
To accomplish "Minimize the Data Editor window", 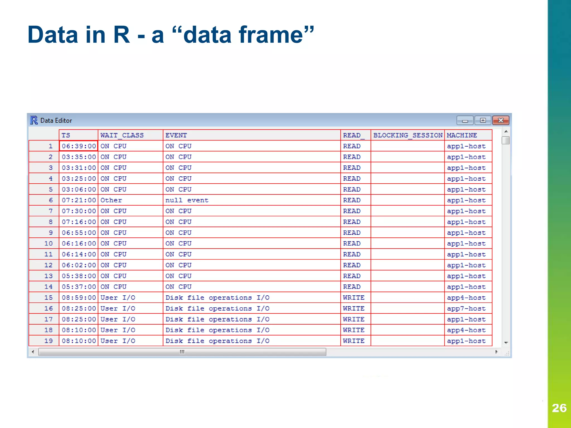I will tap(465, 120).
